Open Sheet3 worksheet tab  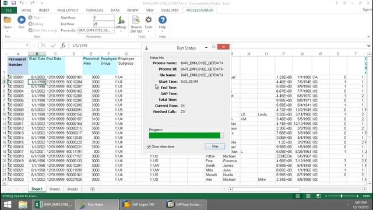tap(72, 189)
